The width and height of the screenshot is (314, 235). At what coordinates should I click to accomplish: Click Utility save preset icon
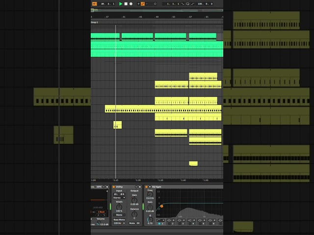click(140, 187)
